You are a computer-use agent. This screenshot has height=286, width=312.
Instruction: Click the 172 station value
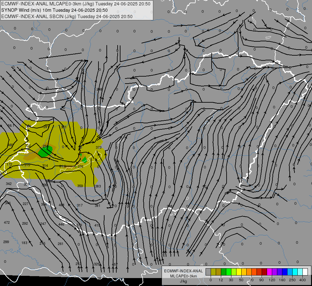9,164
